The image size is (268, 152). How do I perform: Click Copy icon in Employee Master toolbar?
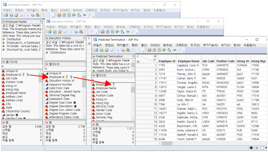(32, 15)
